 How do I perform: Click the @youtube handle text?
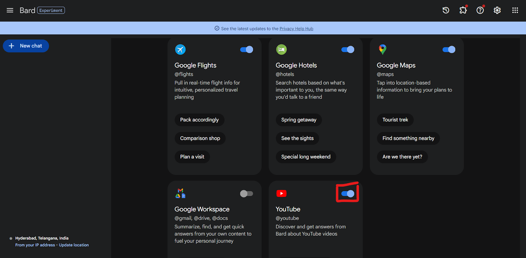[x=287, y=218]
